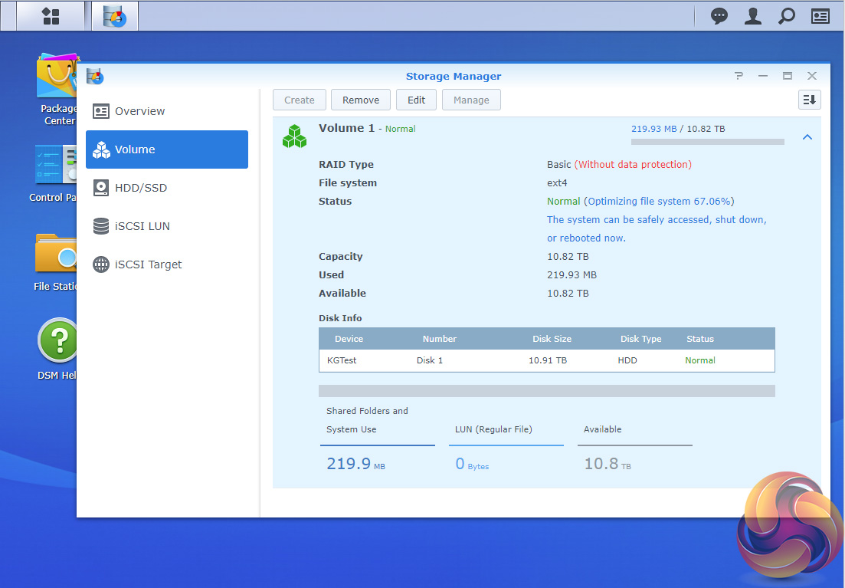Click the Volume 1 usage bar
Image resolution: width=845 pixels, height=588 pixels.
[x=707, y=142]
